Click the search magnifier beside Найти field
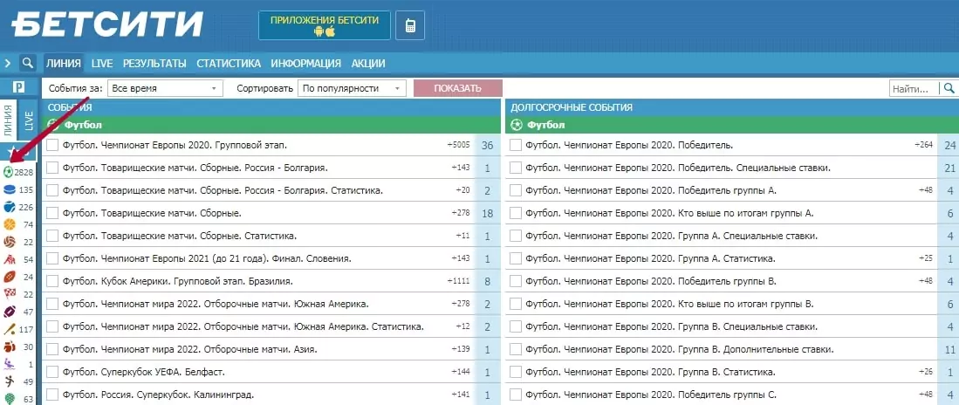Viewport: 959px width, 405px height. (949, 88)
